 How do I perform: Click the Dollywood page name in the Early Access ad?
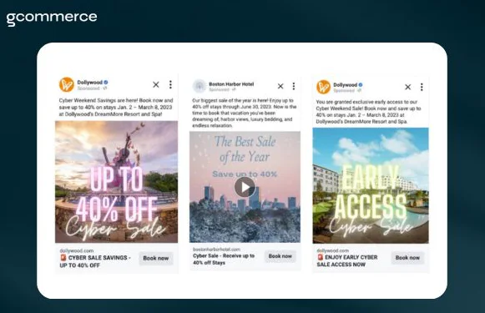346,85
